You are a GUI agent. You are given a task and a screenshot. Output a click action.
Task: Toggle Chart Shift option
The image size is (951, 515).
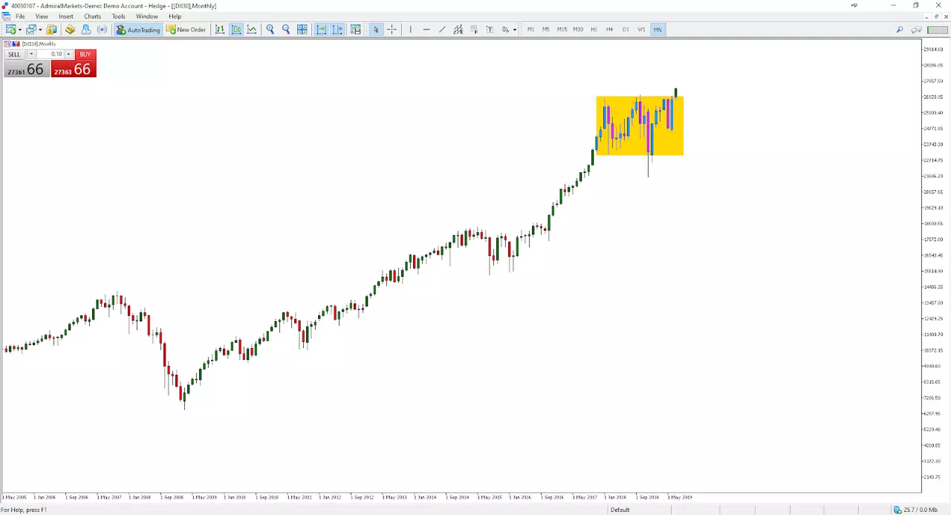point(338,30)
